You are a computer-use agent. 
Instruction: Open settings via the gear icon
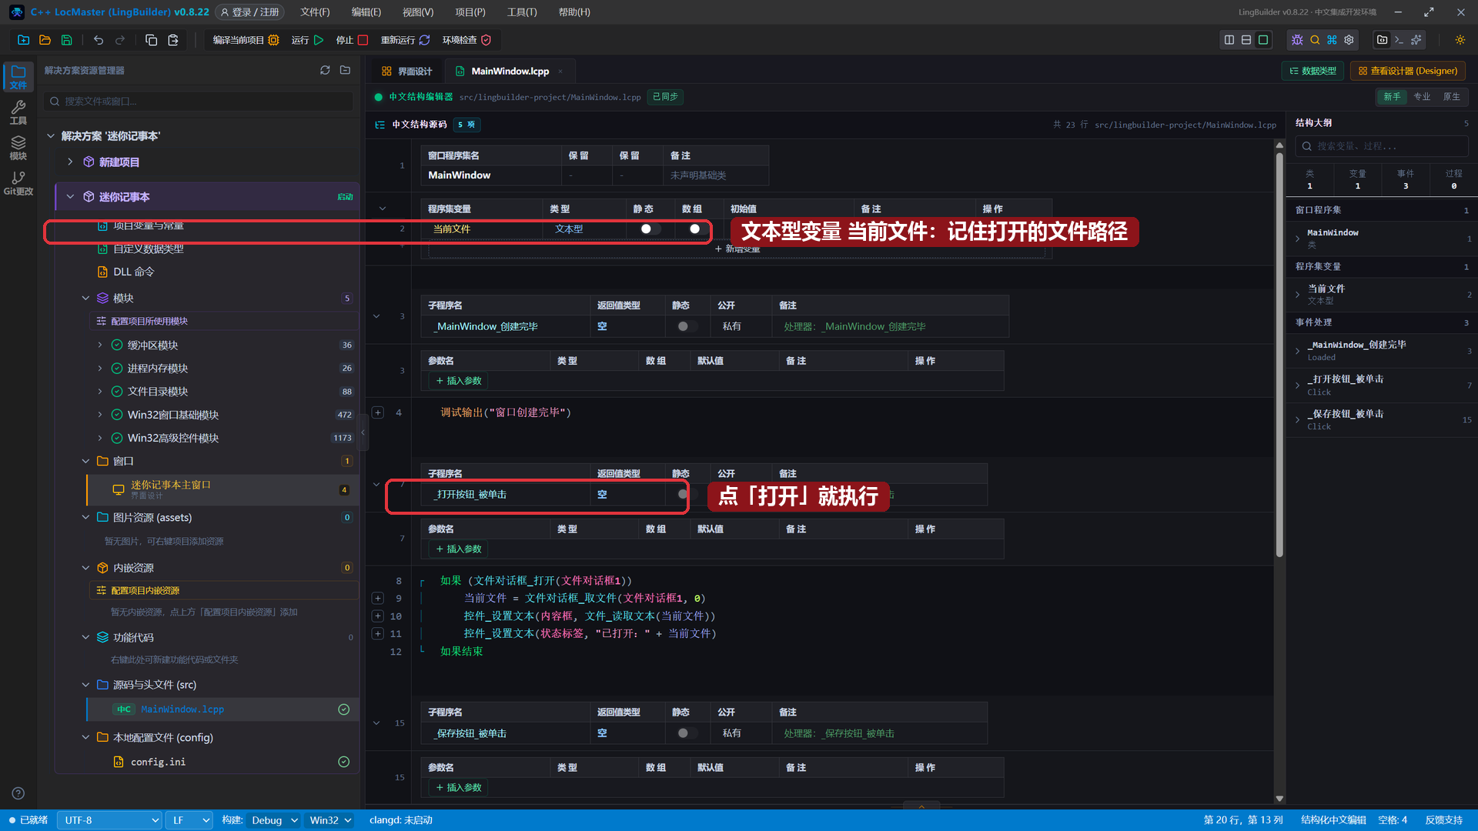(1349, 40)
